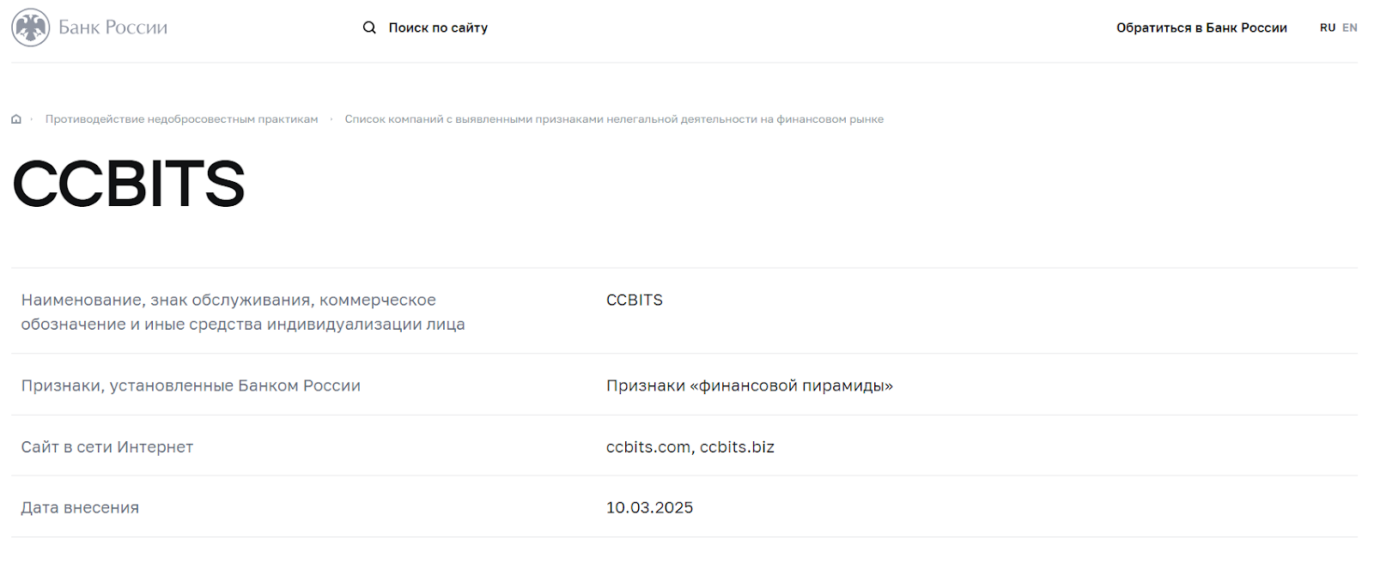Click the ccbits.com site address

(x=647, y=446)
